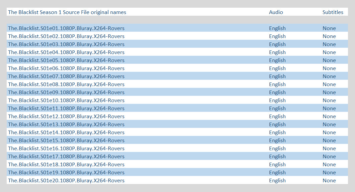Select file name The.Blacklist.S01e09.1080P.Bluray.X264-Rovers
The image size is (355, 192).
[66, 92]
